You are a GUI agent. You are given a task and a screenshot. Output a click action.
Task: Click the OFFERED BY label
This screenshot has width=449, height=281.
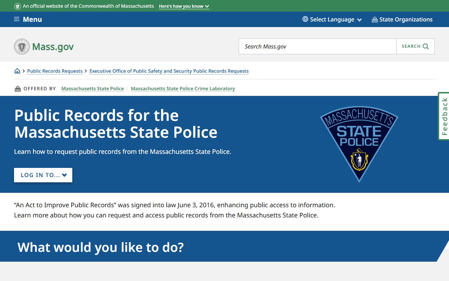(40, 89)
